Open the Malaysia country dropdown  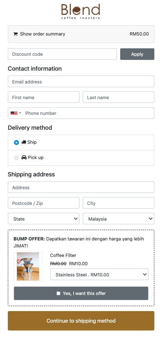(x=119, y=219)
